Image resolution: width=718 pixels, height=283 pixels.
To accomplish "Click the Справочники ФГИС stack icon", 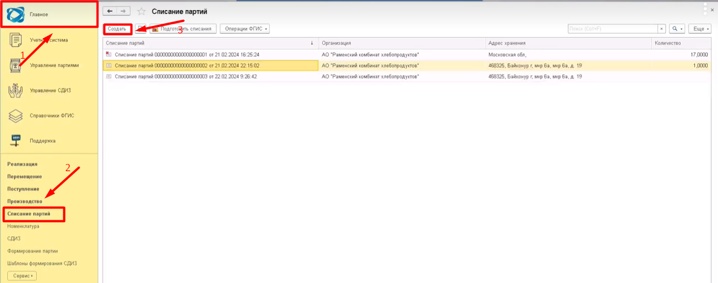I will [16, 116].
